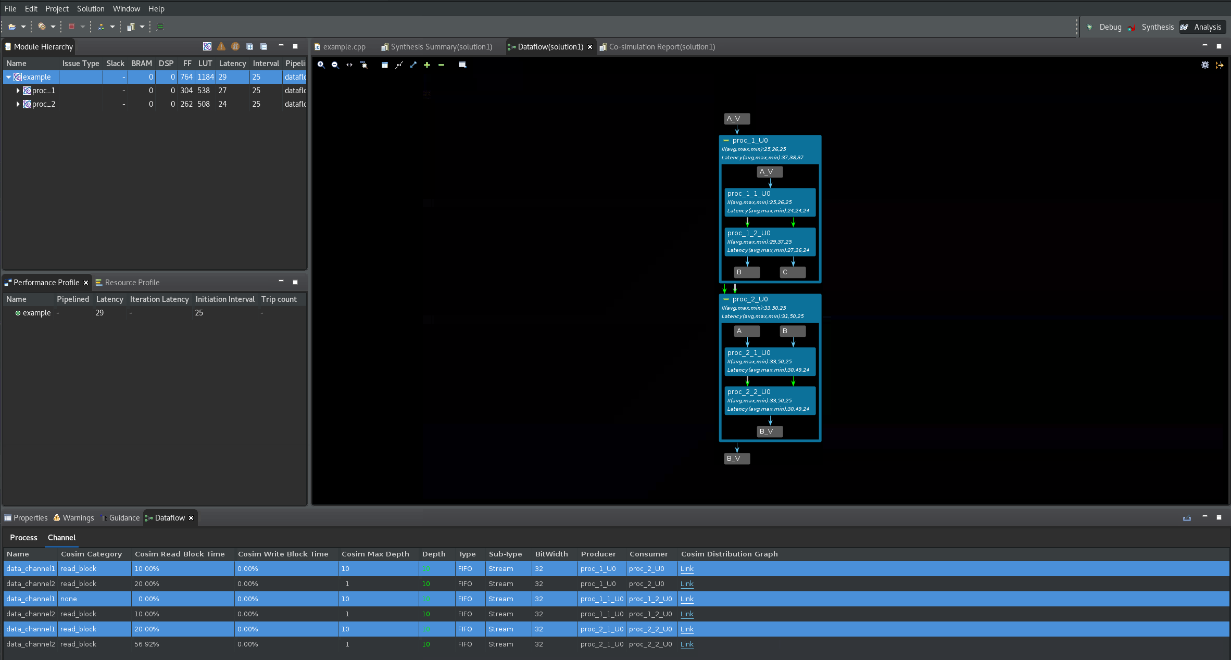1231x660 pixels.
Task: Click Link for data_channel1 read_block row
Action: [686, 568]
